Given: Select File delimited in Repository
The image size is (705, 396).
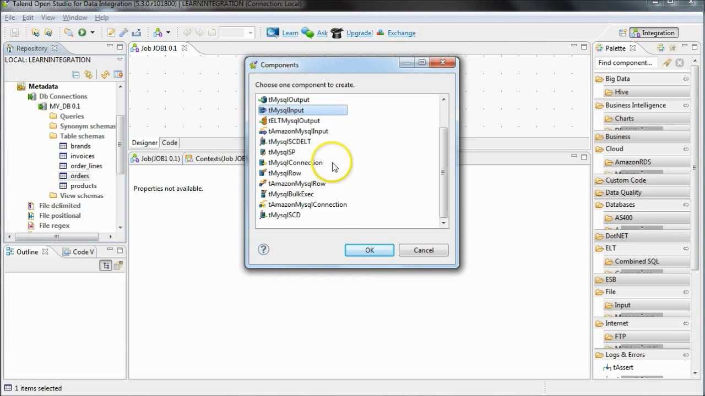Looking at the screenshot, I should [59, 206].
